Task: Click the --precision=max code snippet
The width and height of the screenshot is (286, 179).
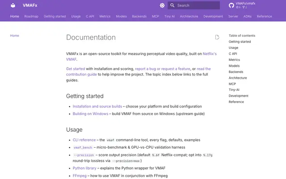Action: (126, 161)
